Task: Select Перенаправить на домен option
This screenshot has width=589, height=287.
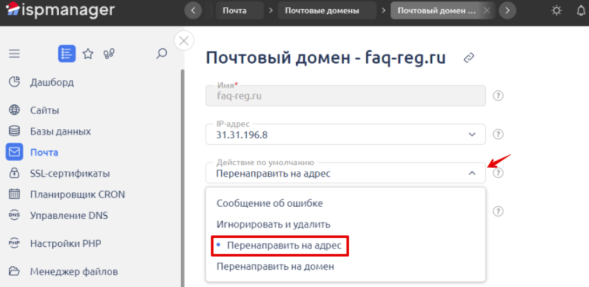Action: (275, 267)
